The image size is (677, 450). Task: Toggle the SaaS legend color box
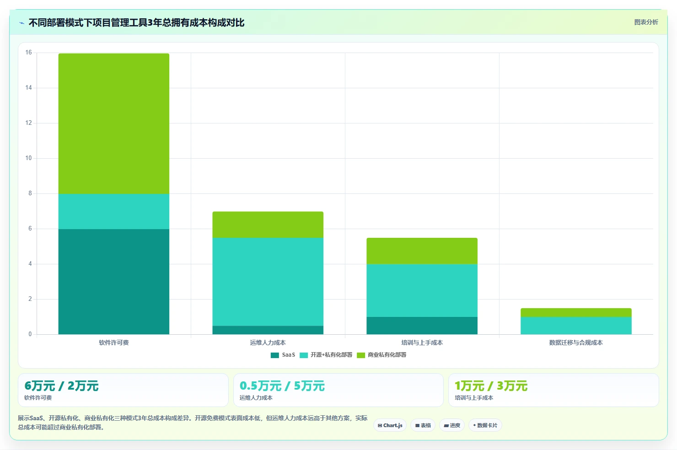(275, 355)
